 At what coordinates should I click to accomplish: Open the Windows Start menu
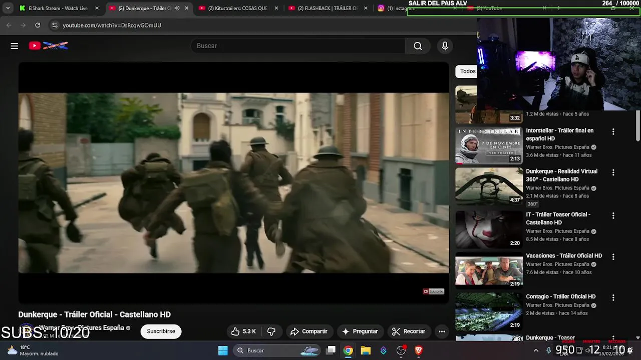click(223, 350)
